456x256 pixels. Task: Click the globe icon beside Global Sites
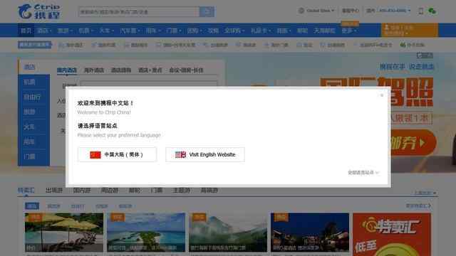click(301, 11)
